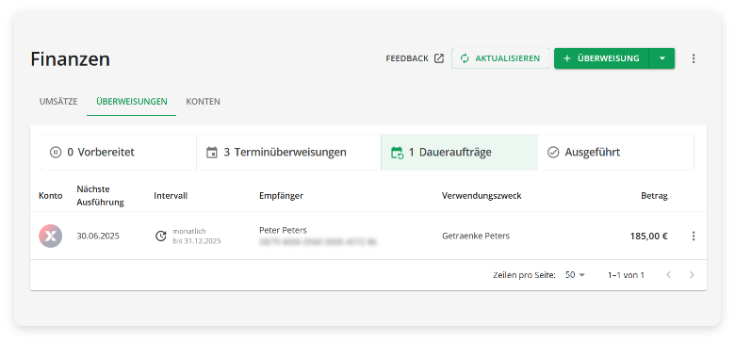Click the refresh arrows icon in Aktualisieren
The height and width of the screenshot is (343, 735).
tap(465, 58)
